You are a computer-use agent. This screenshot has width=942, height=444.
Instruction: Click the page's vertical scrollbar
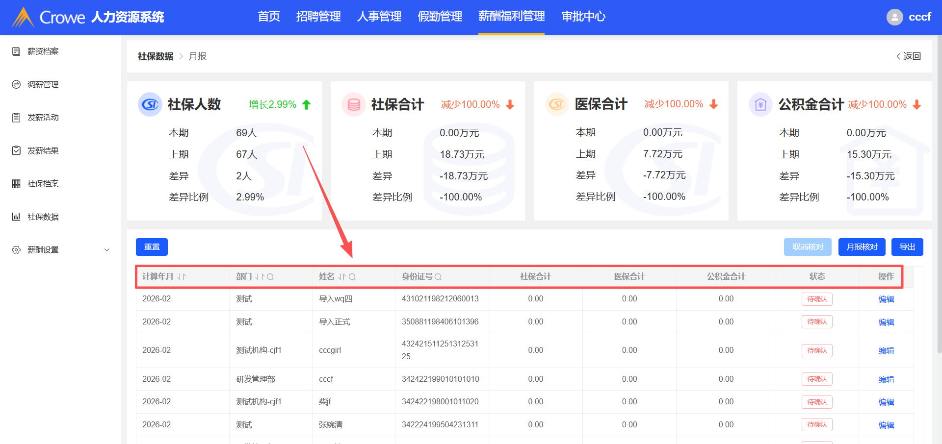point(939,196)
